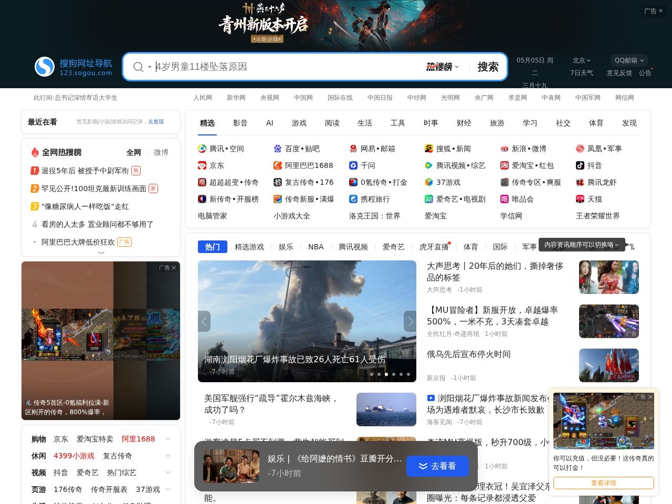Expand the 页游 category row
672x504 pixels.
click(168, 489)
